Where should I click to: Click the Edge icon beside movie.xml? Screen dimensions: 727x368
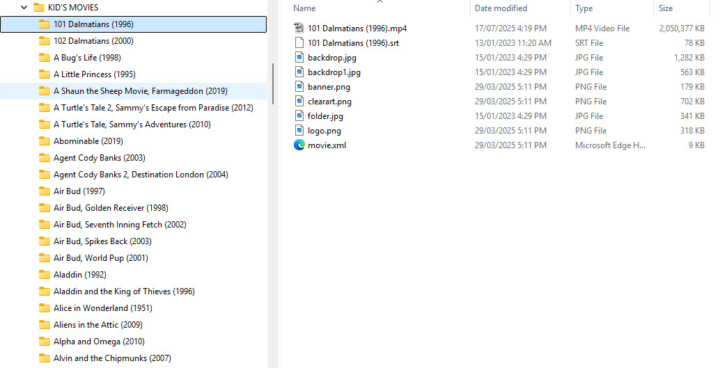pos(299,145)
